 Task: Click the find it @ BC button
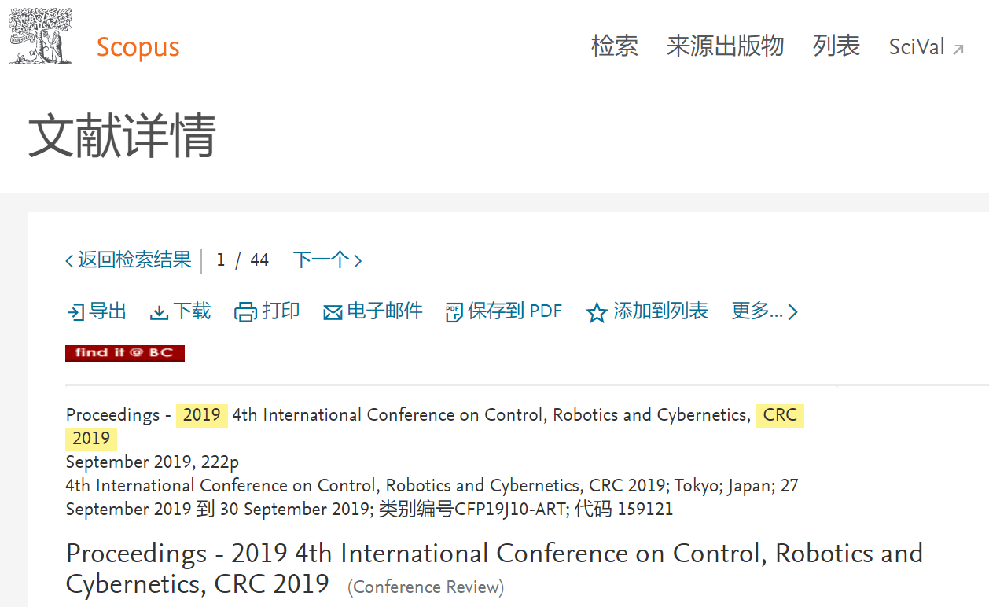pos(125,353)
